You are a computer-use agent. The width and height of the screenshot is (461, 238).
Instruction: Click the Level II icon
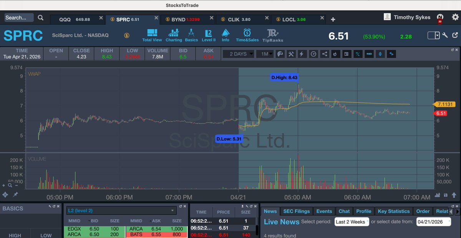pos(209,35)
